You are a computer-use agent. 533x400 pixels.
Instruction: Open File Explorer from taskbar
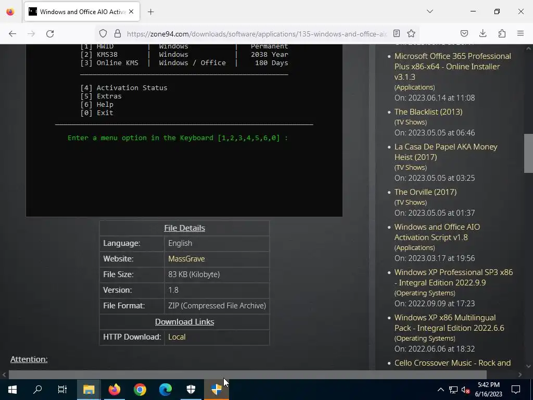point(88,390)
